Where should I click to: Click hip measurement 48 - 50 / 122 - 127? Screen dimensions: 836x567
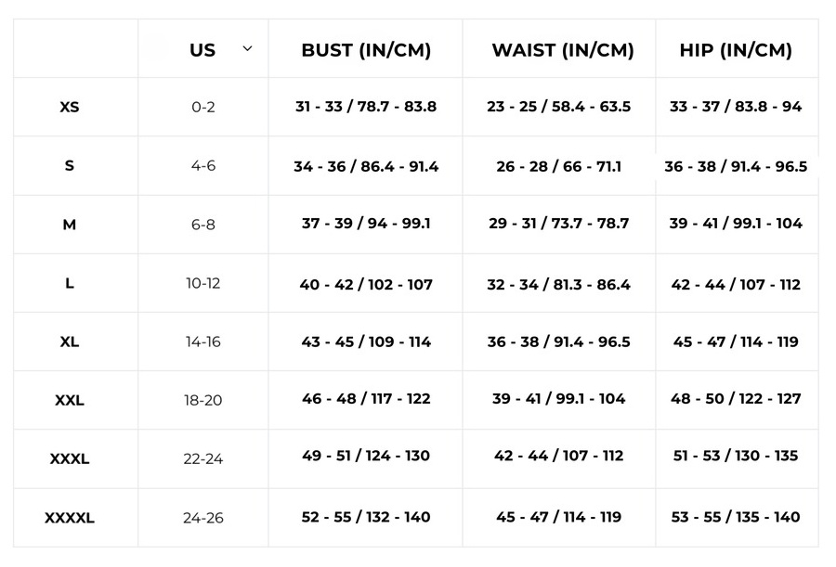point(736,399)
